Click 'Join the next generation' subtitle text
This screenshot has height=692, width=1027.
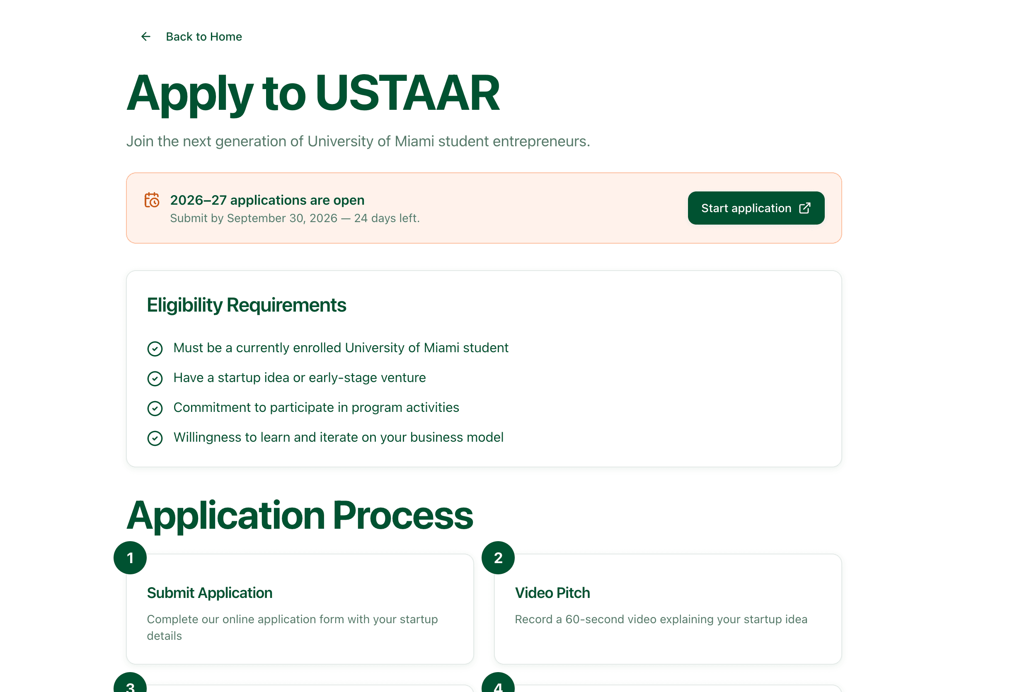[358, 141]
